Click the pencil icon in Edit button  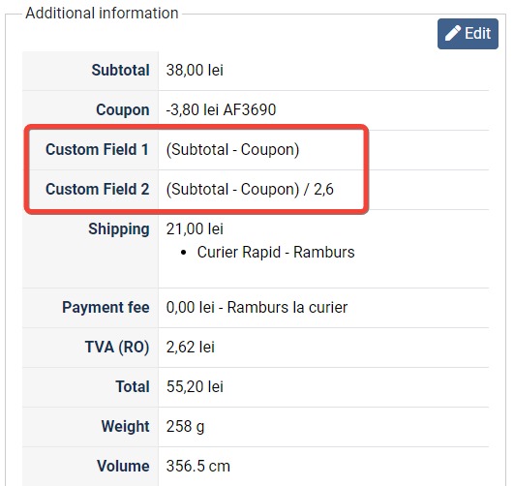pos(452,34)
